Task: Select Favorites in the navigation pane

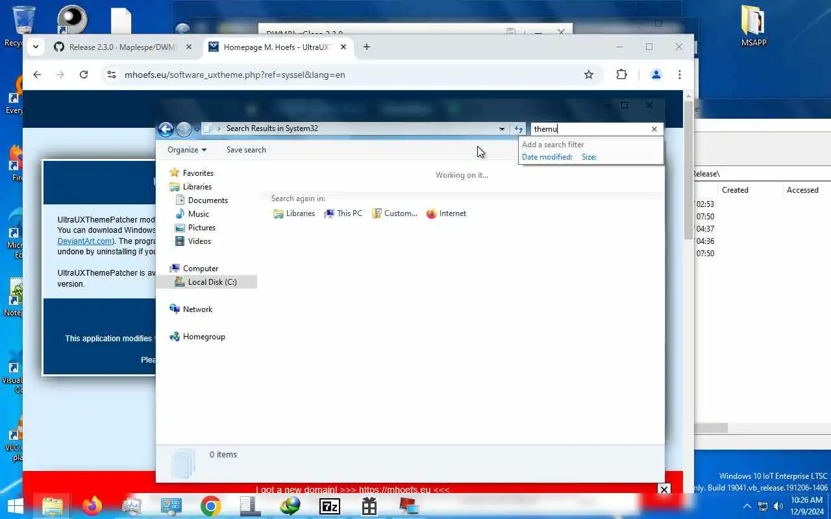Action: [x=198, y=173]
